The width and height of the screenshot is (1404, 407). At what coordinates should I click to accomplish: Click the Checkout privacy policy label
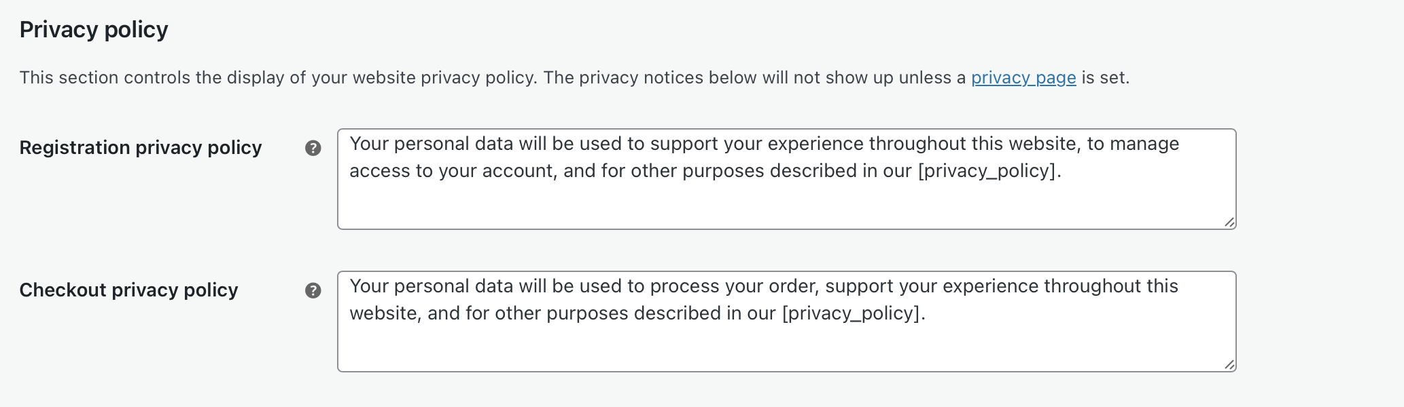[x=128, y=290]
